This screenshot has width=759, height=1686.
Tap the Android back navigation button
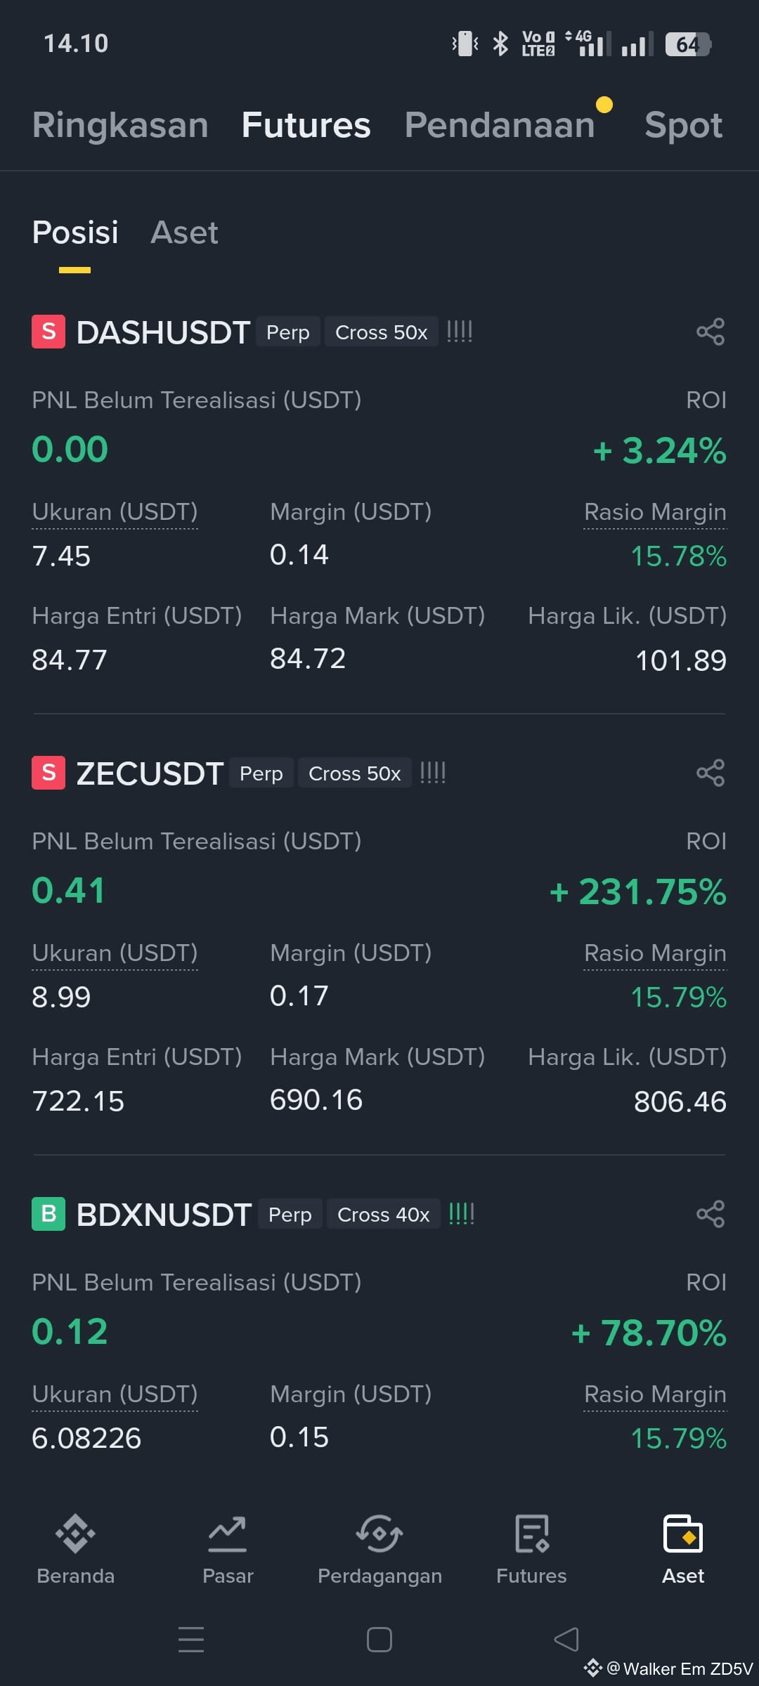click(x=566, y=1640)
